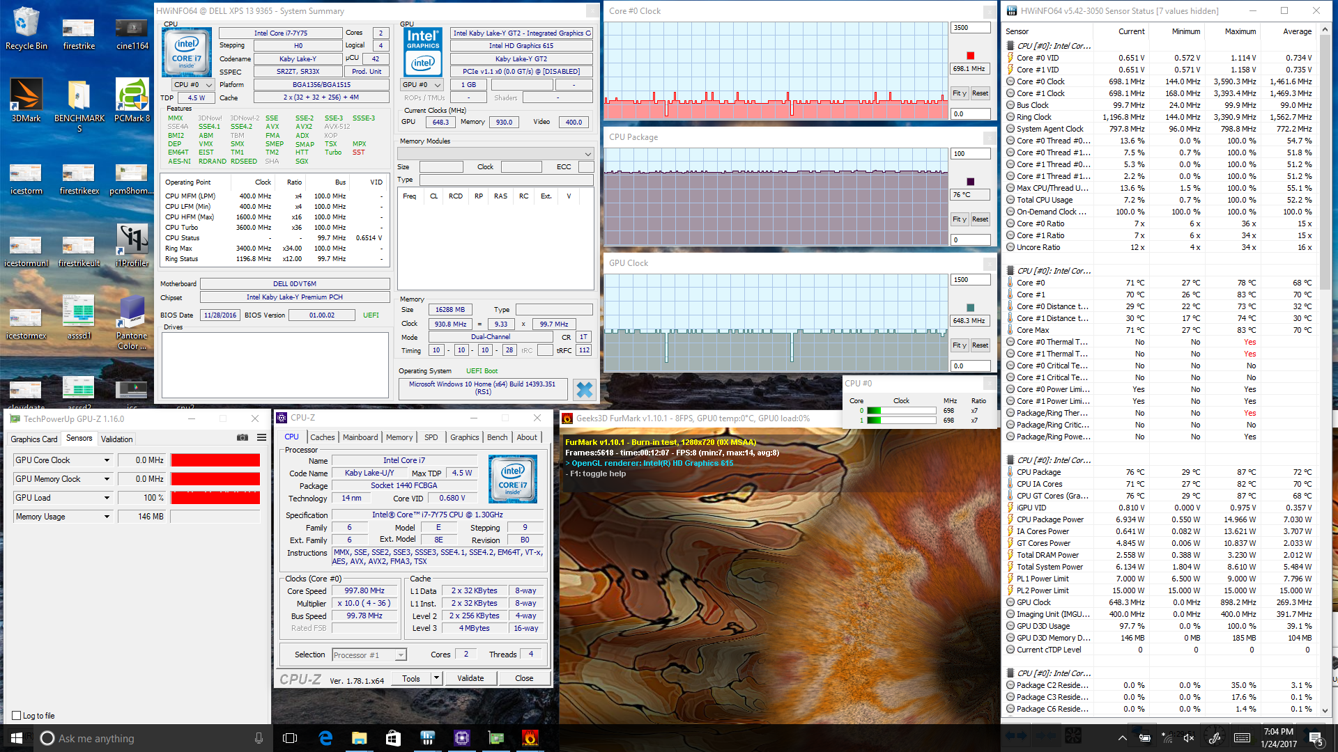Switch to Graphics Card tab in GPU-Z

pyautogui.click(x=34, y=439)
